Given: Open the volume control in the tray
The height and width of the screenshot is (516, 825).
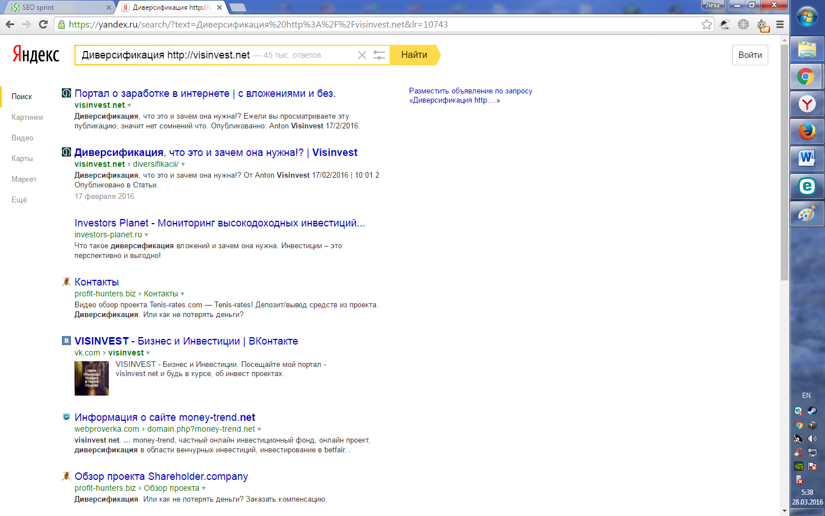Looking at the screenshot, I should (812, 439).
